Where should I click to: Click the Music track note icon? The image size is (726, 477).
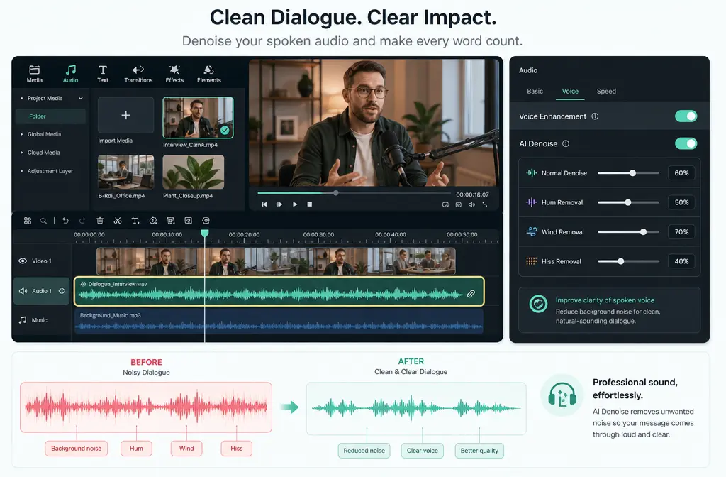23,320
